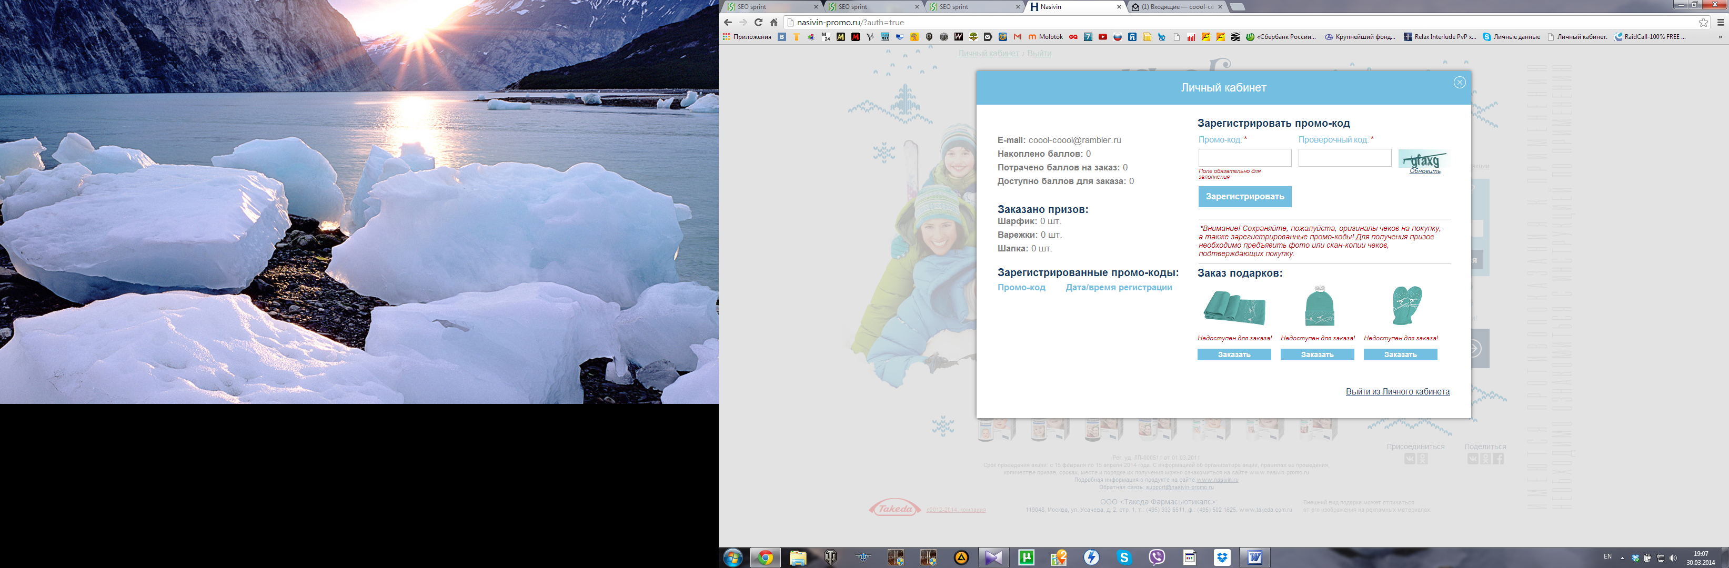The width and height of the screenshot is (1729, 568).
Task: Open the Chrome menu hamburger icon
Action: tap(1720, 22)
